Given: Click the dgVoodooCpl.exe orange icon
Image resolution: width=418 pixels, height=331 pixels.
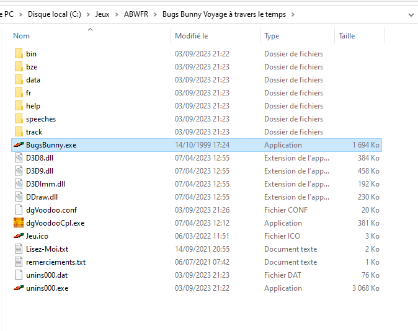Looking at the screenshot, I should [19, 223].
